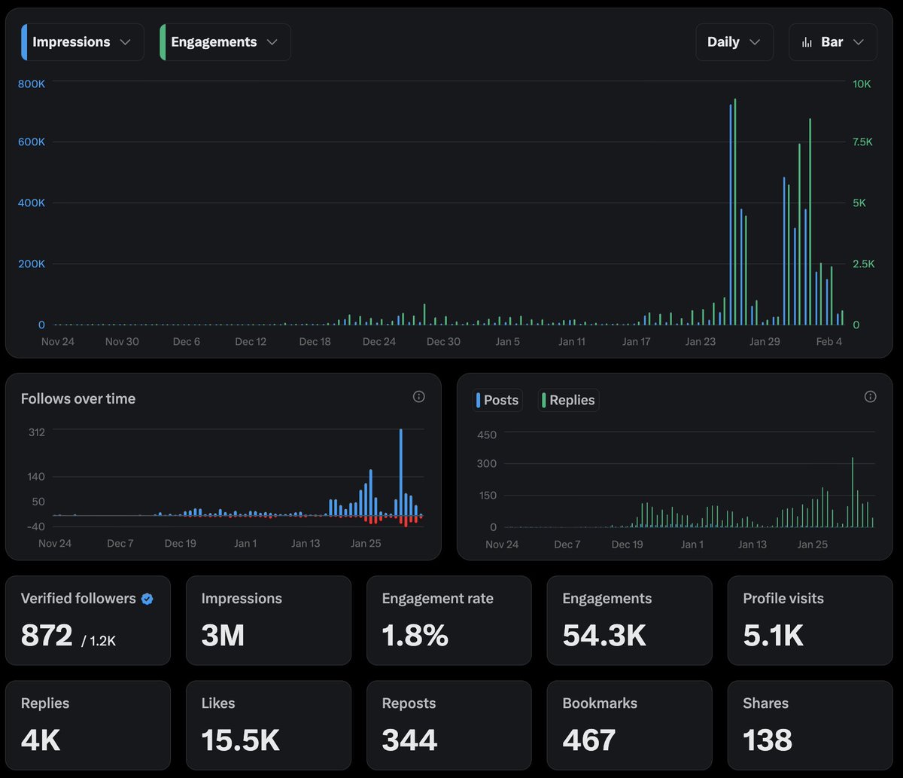Click the blue Posts indicator in the panel
The width and height of the screenshot is (903, 778).
pos(481,400)
